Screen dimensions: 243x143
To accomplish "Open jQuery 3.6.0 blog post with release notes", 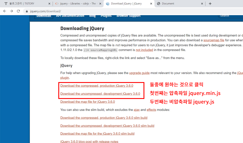I will click(x=89, y=142).
